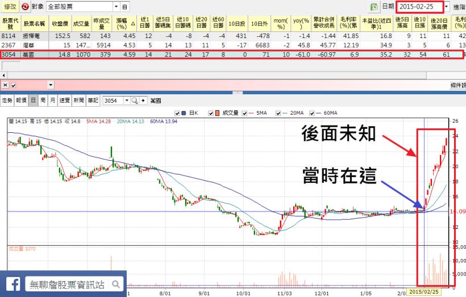Screen dimensions: 466x297
Task: Sort by the 本益比(近四季) column header
Action: [376, 23]
